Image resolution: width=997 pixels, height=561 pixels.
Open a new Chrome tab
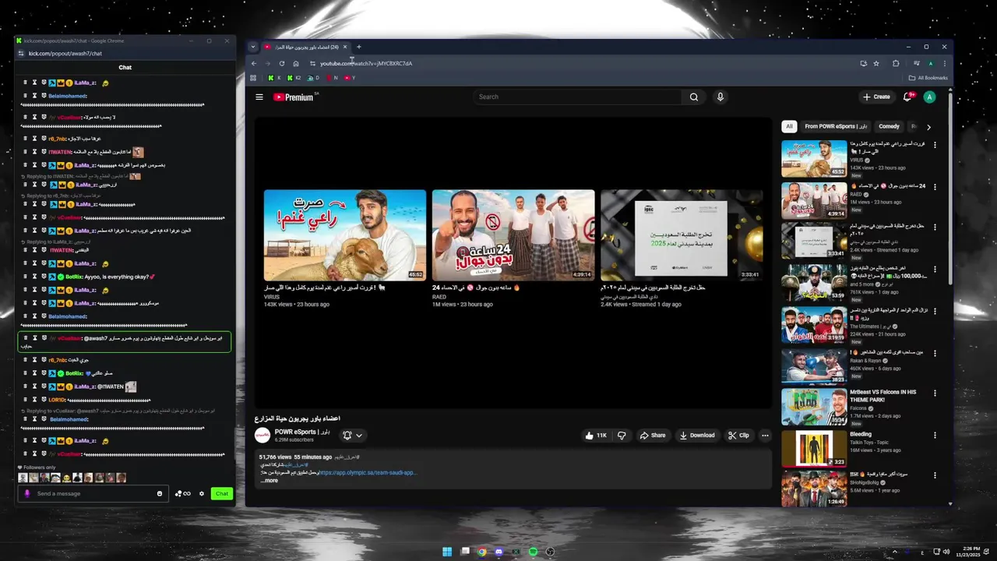tap(358, 47)
